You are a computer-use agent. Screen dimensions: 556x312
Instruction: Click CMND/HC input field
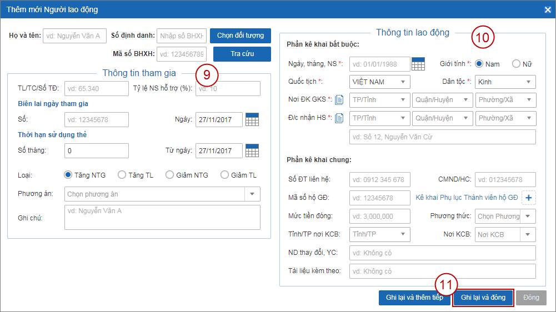pyautogui.click(x=505, y=179)
